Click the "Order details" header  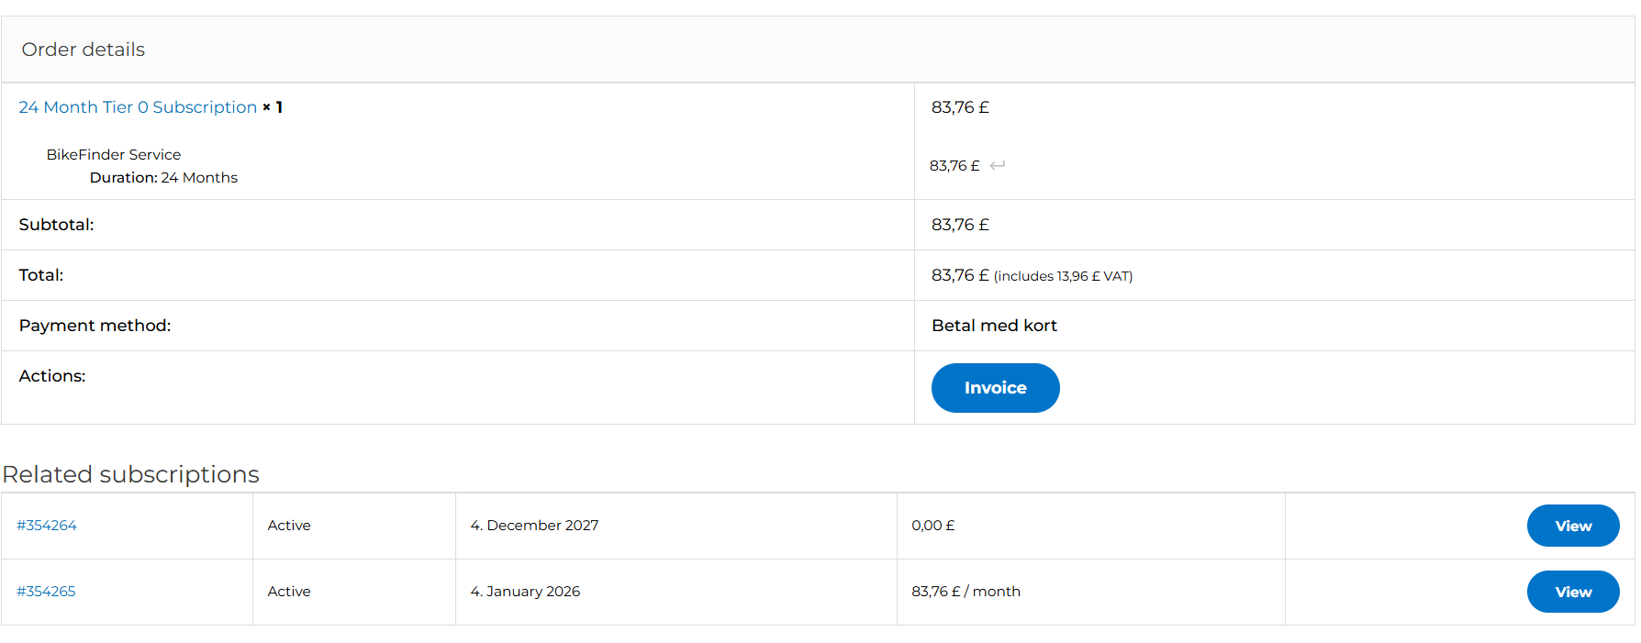tap(84, 50)
